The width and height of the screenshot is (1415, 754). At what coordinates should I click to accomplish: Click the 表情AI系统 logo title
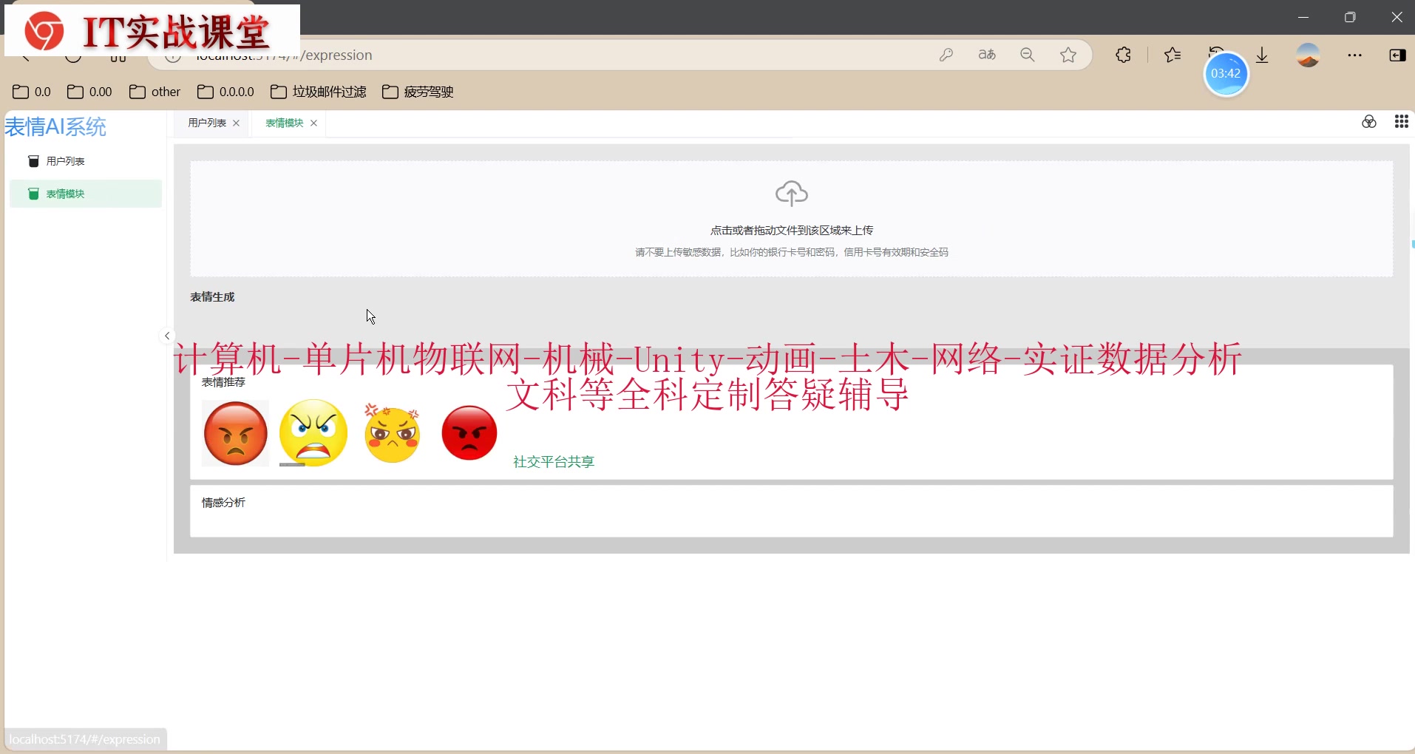click(x=55, y=127)
